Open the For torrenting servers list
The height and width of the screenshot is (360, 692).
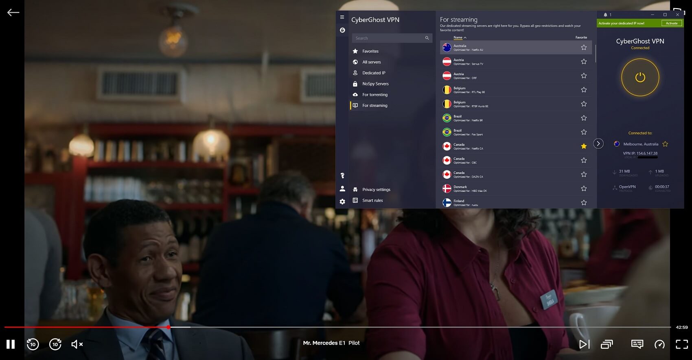pyautogui.click(x=375, y=95)
